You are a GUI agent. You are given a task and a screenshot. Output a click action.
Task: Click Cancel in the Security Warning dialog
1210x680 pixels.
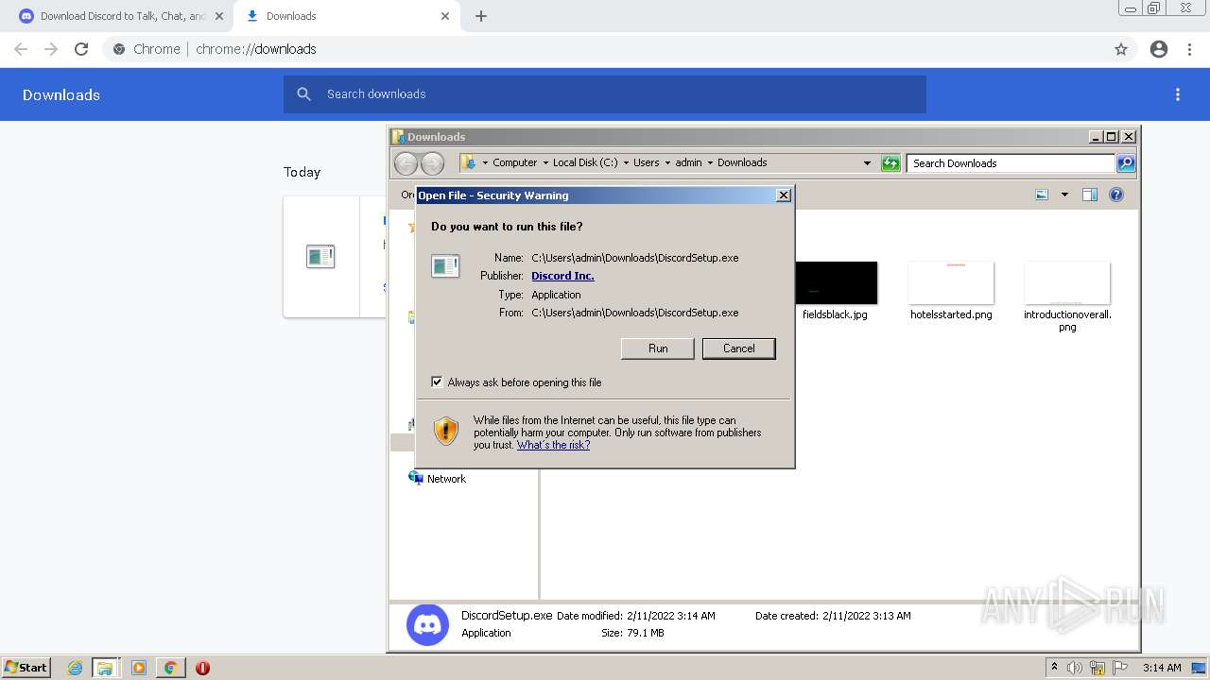click(x=738, y=348)
